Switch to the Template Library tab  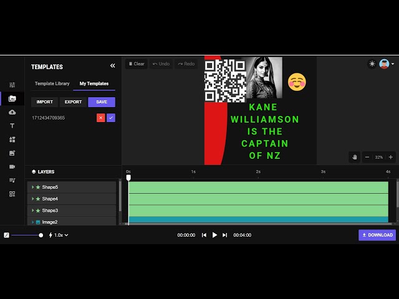click(52, 83)
